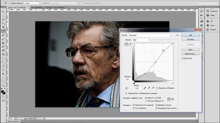Enable Показать обтравку checkbox
Screen dimensions: 220x123
(157, 88)
